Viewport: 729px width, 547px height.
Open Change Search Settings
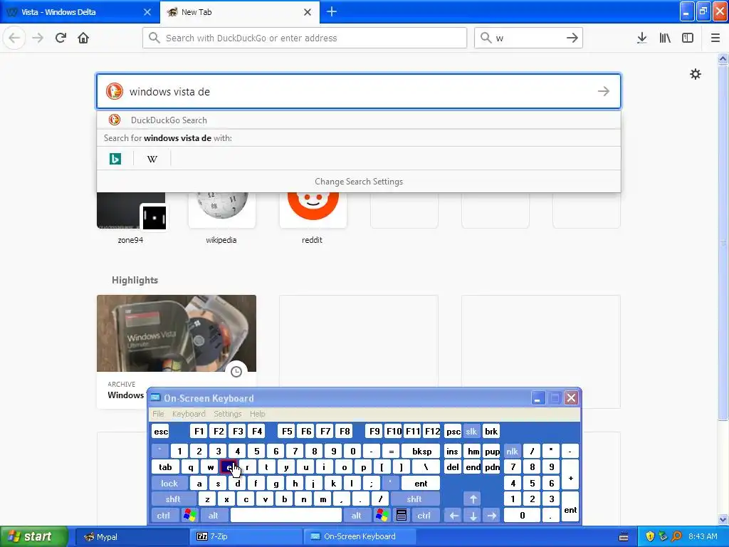[359, 182]
